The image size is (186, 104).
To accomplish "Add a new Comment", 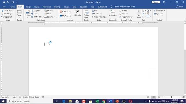I will click(113, 13).
